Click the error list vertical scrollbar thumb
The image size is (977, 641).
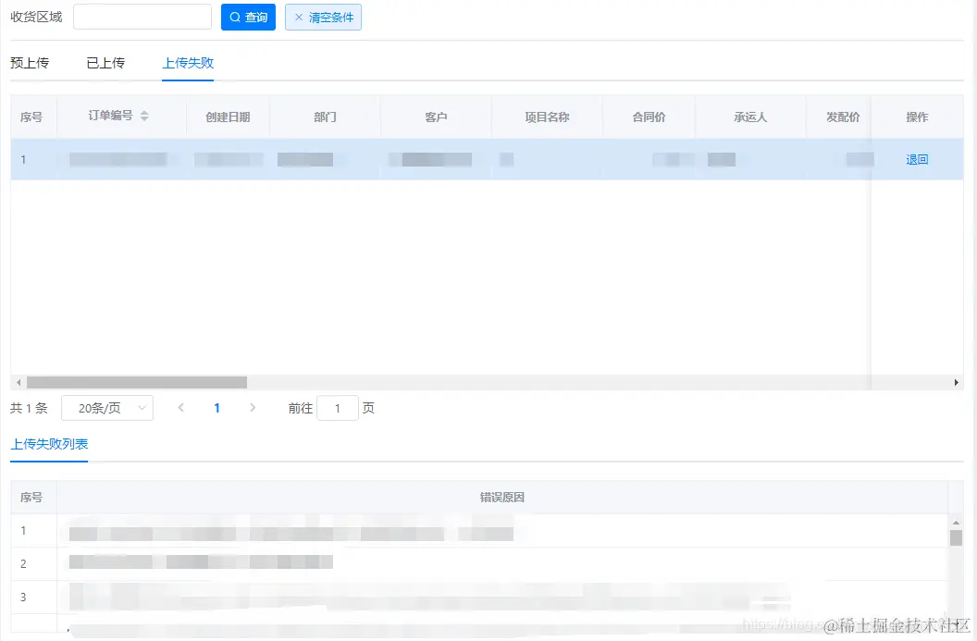click(956, 537)
